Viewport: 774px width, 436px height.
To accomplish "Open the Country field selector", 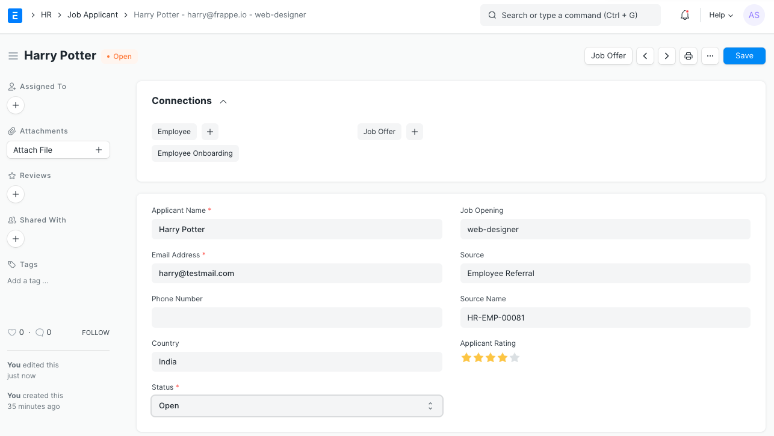I will tap(297, 362).
